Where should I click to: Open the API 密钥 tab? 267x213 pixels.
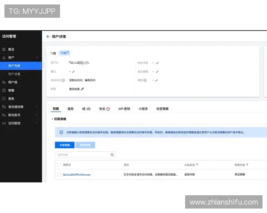click(x=124, y=109)
